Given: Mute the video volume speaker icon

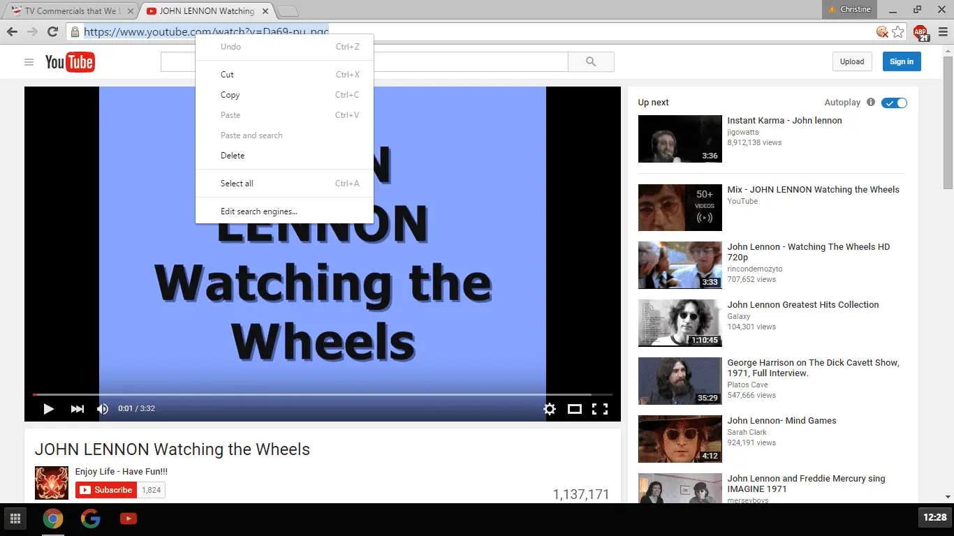Looking at the screenshot, I should [103, 409].
